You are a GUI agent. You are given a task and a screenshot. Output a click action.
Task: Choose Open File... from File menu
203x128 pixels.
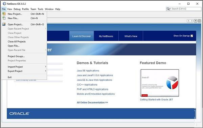point(24,46)
